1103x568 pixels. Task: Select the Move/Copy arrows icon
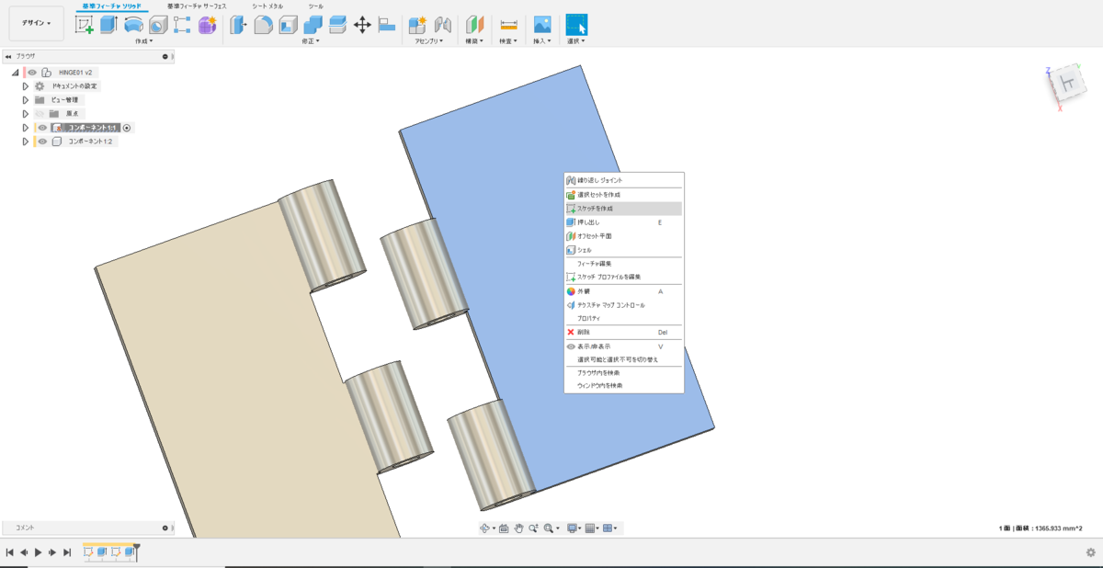(362, 25)
